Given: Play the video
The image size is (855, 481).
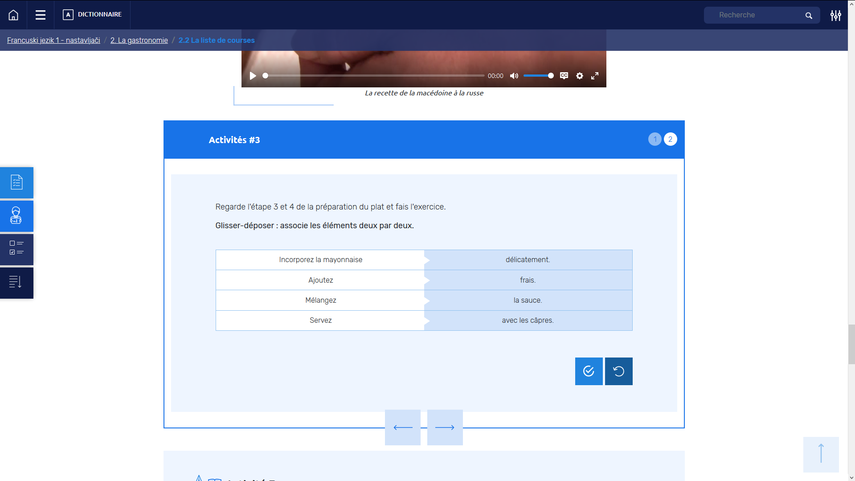Looking at the screenshot, I should [253, 76].
